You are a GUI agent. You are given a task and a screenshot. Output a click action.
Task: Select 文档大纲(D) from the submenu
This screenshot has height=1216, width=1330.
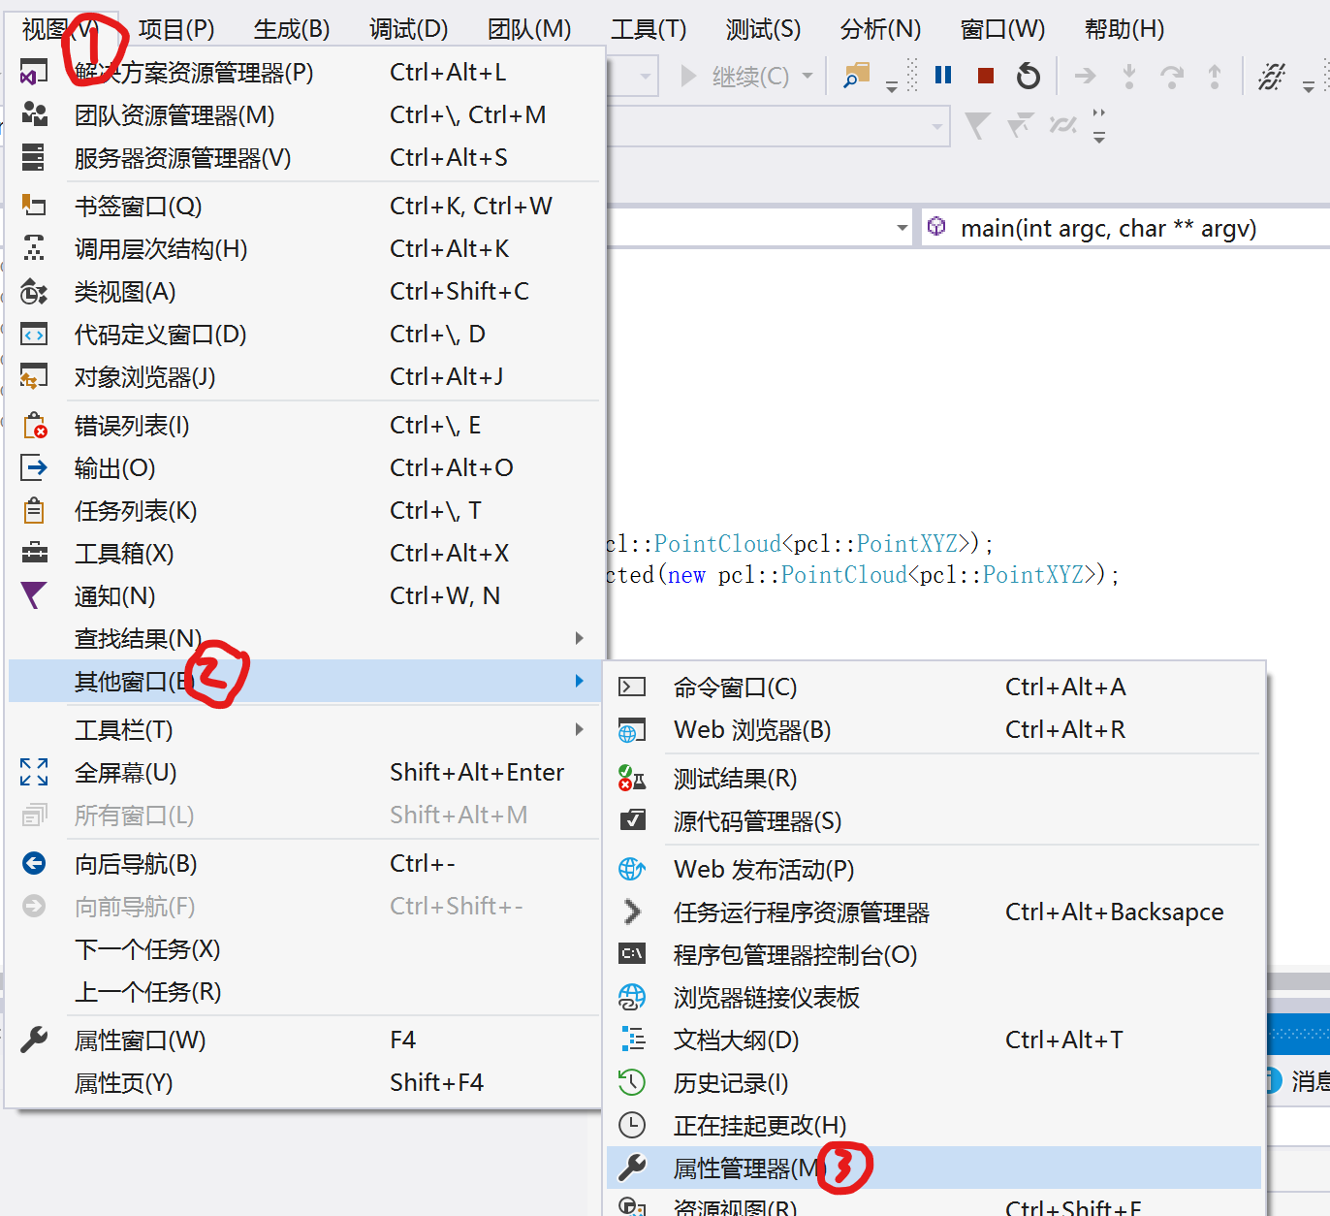coord(737,1040)
